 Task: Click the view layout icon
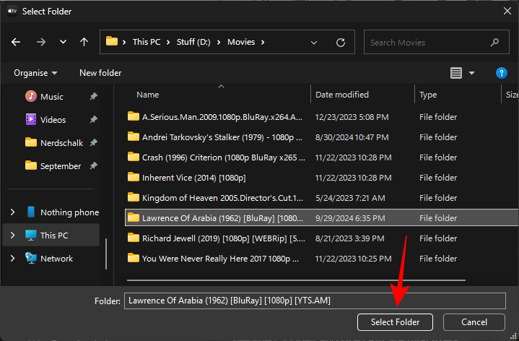tap(455, 73)
